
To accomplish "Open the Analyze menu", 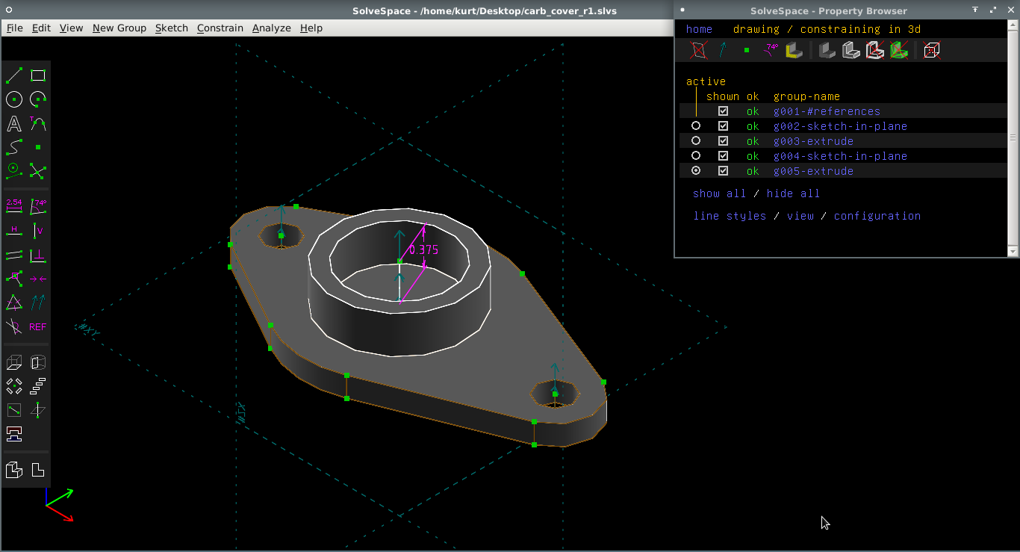I will point(272,28).
